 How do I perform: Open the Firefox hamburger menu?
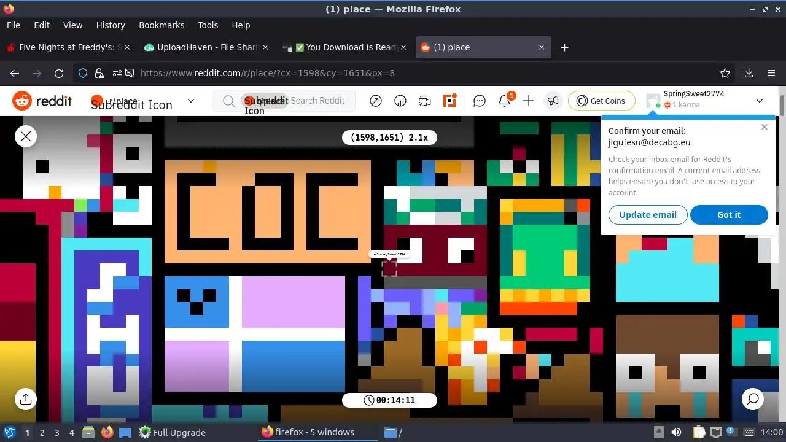click(771, 73)
